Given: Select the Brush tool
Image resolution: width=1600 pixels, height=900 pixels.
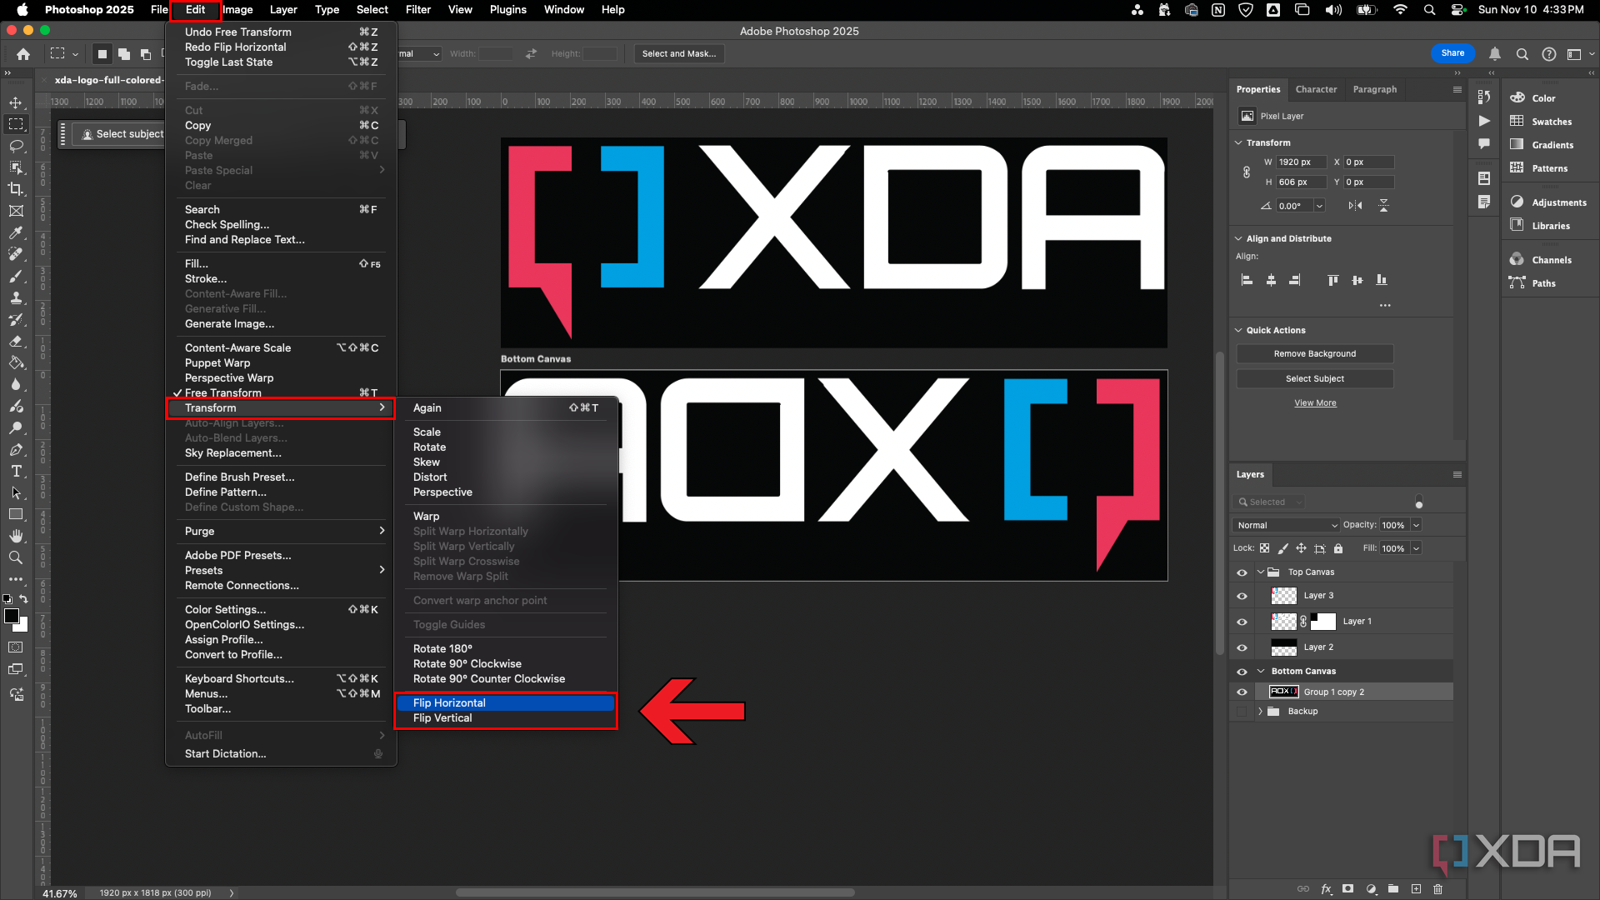Looking at the screenshot, I should 16,276.
